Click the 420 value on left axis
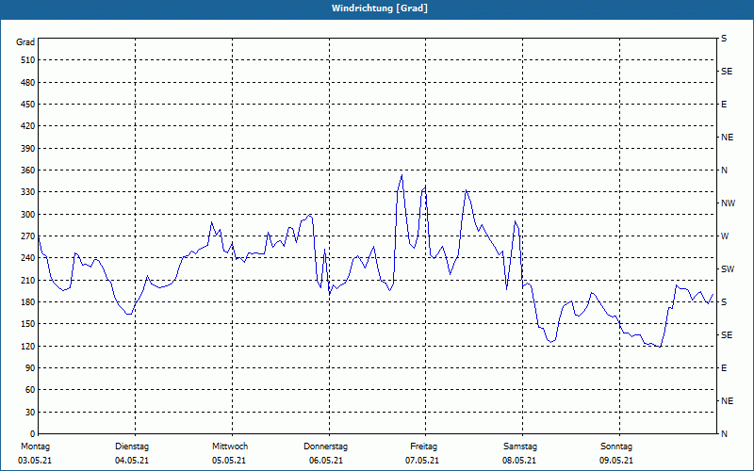The image size is (754, 471). point(28,126)
